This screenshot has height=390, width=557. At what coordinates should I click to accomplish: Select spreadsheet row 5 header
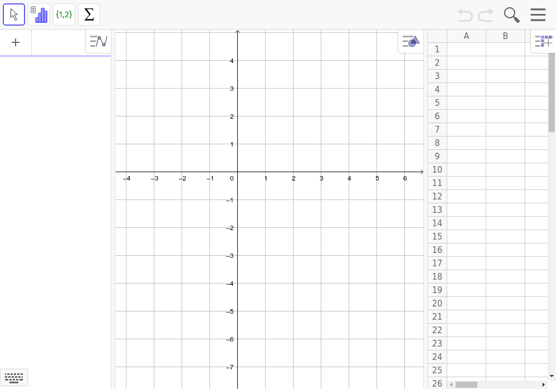click(437, 103)
